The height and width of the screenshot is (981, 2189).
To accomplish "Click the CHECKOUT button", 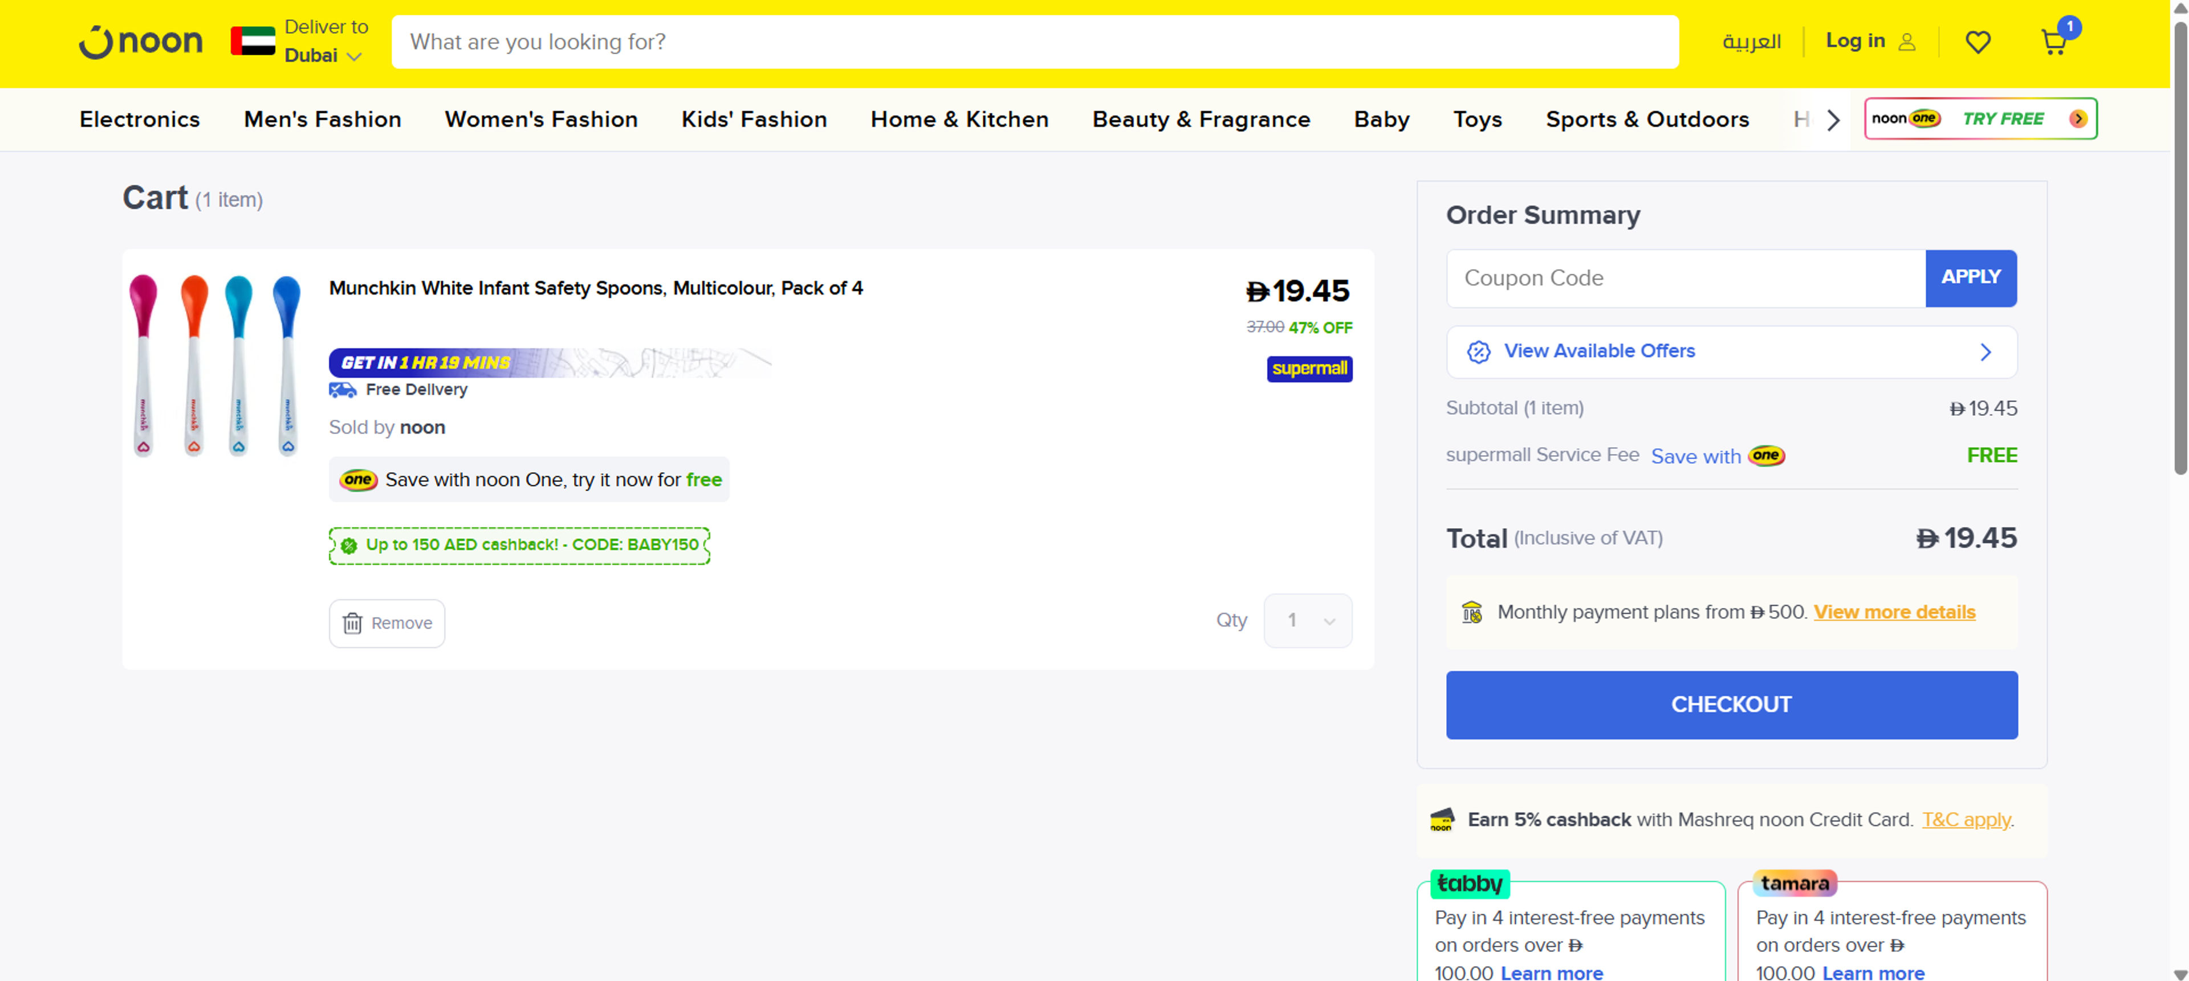I will click(1731, 705).
